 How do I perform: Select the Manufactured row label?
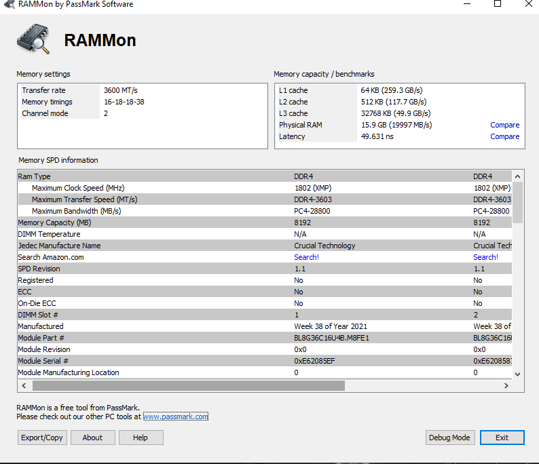41,326
